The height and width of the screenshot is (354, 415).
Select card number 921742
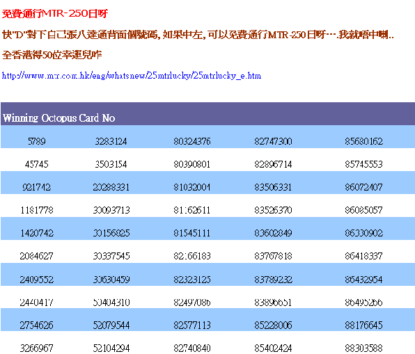click(x=37, y=187)
